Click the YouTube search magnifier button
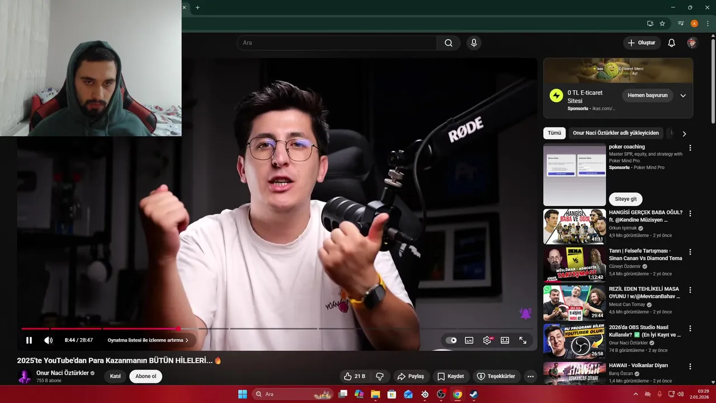The height and width of the screenshot is (403, 716). coord(449,43)
